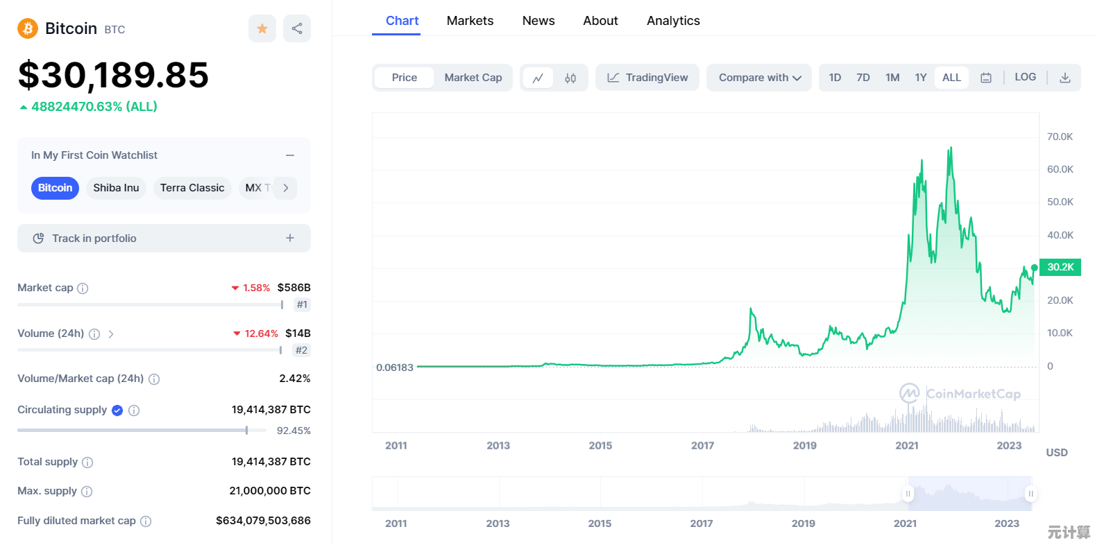The width and height of the screenshot is (1095, 545).
Task: Click info icon next to Market cap
Action: click(83, 288)
